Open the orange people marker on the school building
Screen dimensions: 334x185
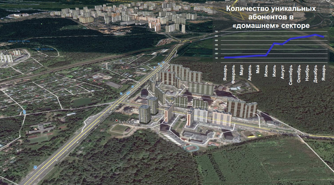(x=35, y=129)
